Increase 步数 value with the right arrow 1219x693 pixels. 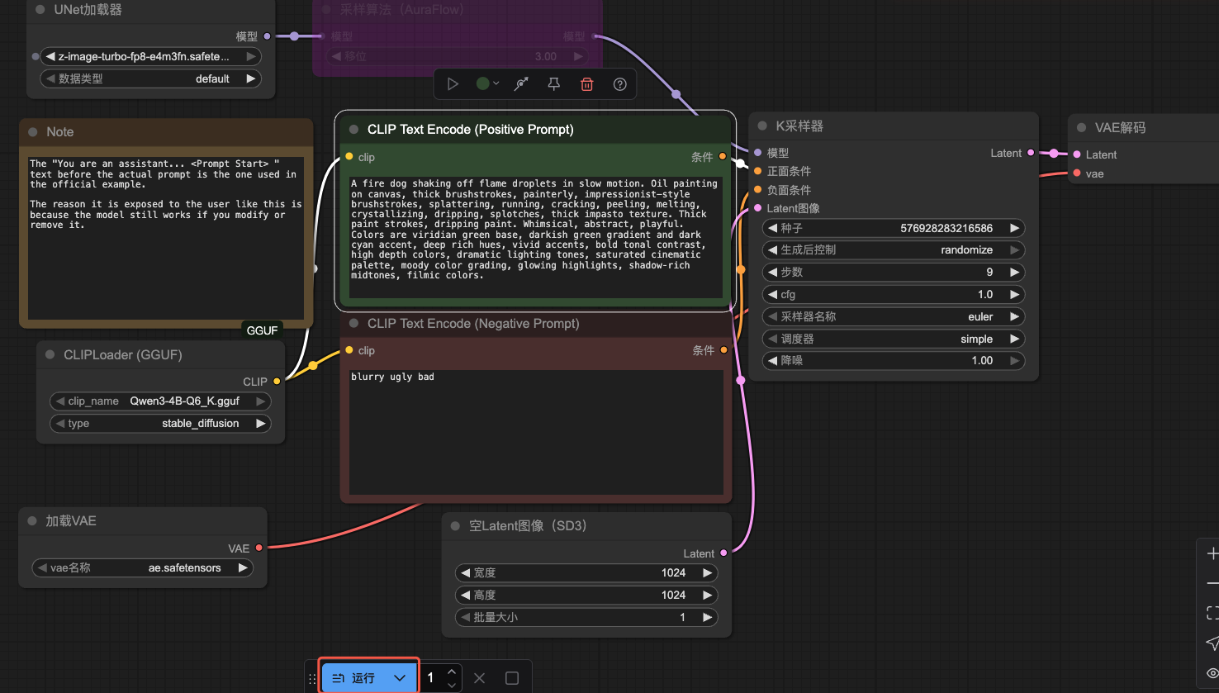1014,272
